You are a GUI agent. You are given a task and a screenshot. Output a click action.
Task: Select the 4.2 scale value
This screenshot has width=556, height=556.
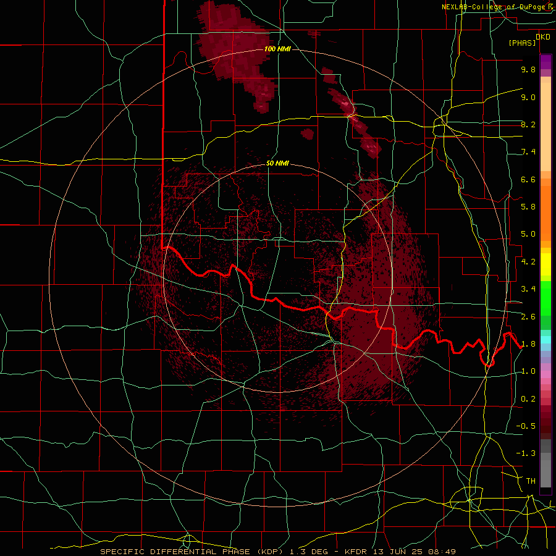click(528, 262)
